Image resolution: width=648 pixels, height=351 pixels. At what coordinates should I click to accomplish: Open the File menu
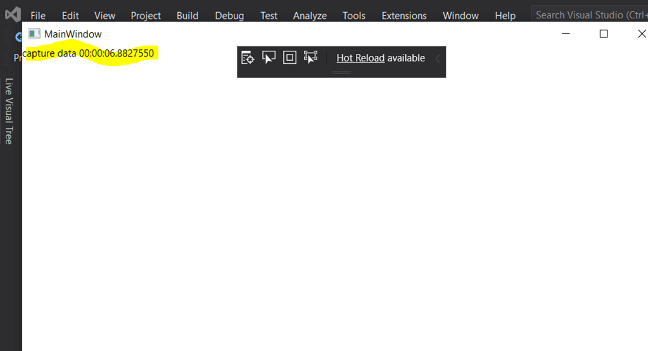tap(38, 15)
